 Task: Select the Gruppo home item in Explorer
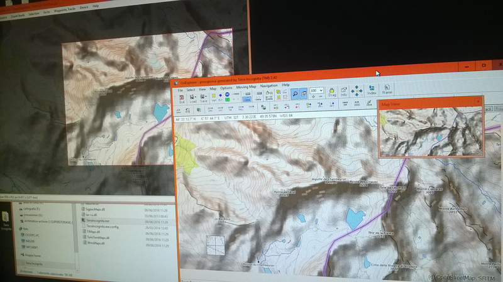pos(31,256)
